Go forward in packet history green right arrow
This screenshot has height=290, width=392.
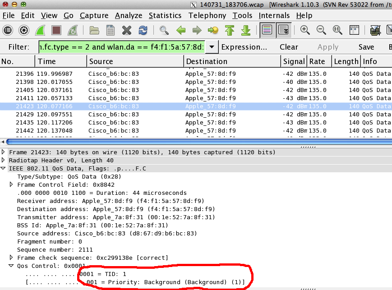click(197, 30)
